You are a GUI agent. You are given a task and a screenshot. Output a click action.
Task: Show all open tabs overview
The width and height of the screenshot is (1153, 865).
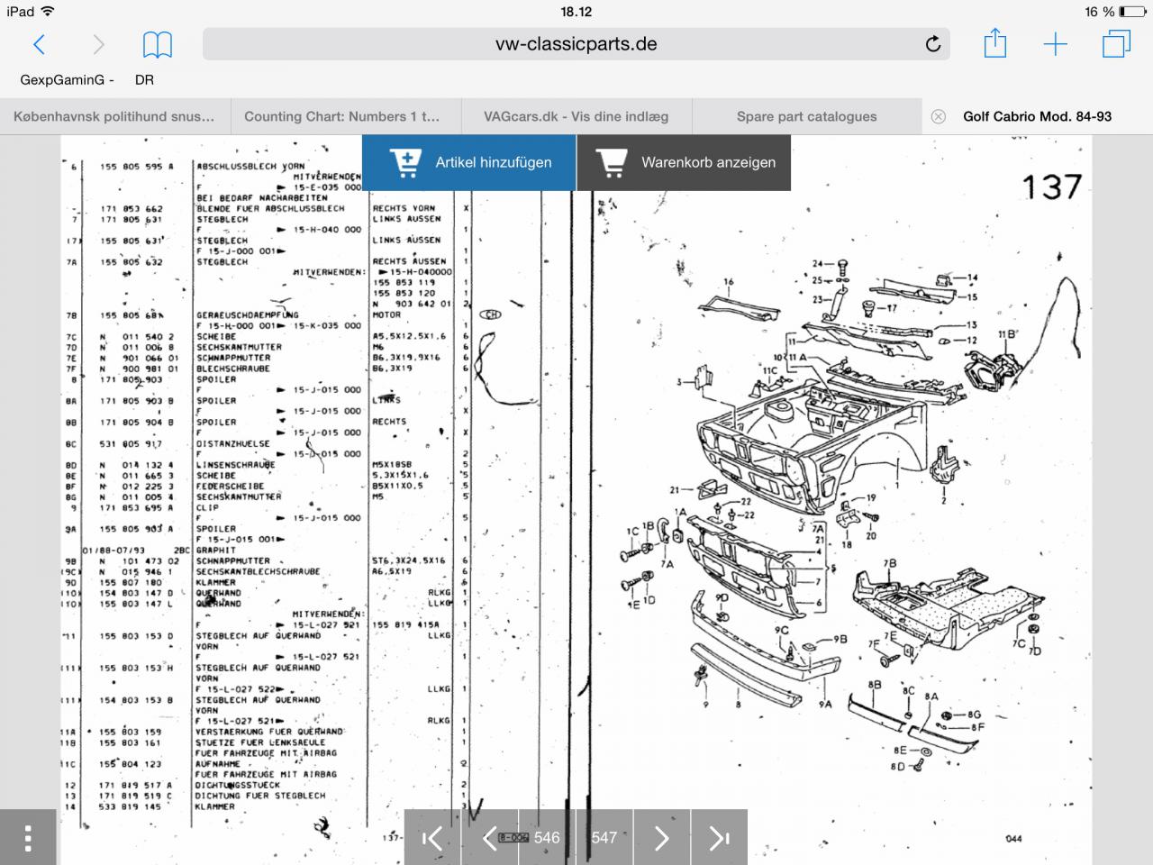click(x=1116, y=44)
